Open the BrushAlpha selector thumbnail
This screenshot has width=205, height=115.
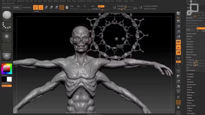7,36
